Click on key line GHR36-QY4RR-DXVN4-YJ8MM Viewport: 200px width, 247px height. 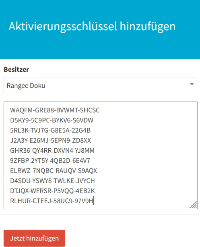[52, 150]
